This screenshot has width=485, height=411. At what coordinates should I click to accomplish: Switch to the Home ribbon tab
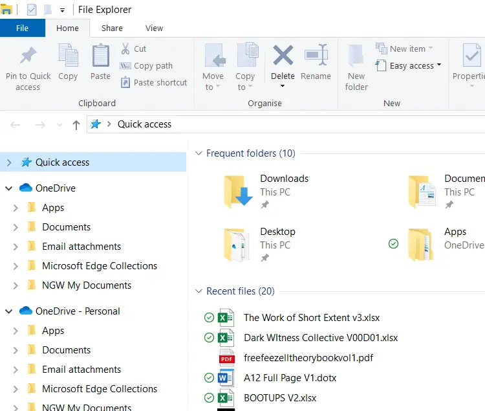click(67, 28)
